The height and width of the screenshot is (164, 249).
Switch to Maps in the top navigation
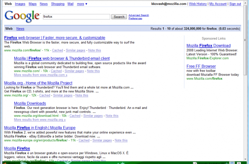(x=32, y=4)
